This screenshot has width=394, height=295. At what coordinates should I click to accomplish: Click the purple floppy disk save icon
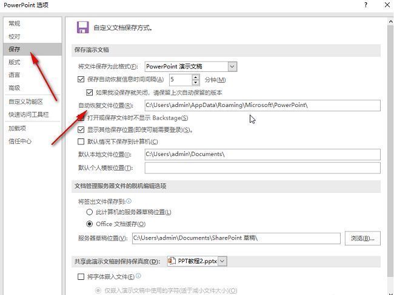(x=83, y=27)
